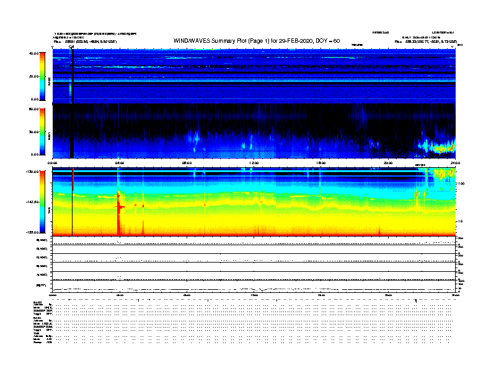Viewport: 491px width, 379px height.
Task: Click the 60.00 label on RAD1 colorbar
Action: pos(34,109)
